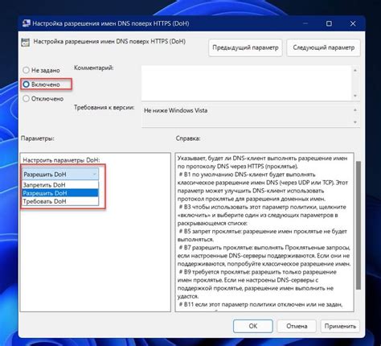Go to 'Предыдущий параметр'
381x346 pixels.
click(245, 47)
